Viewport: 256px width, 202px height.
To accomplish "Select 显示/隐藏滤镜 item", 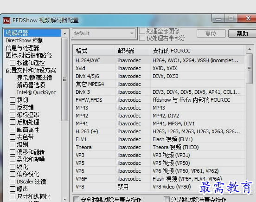I will point(34,78).
